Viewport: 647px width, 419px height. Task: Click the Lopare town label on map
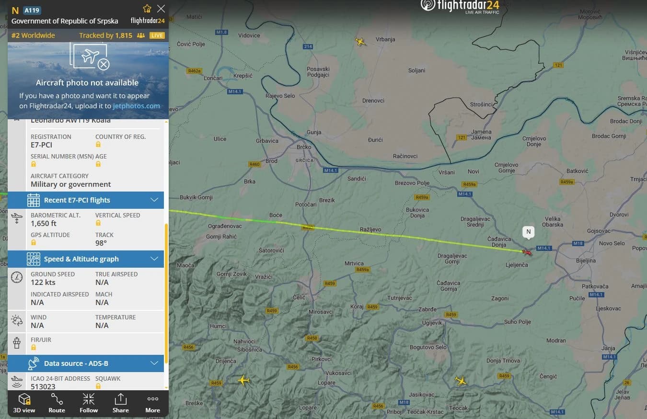(x=326, y=383)
